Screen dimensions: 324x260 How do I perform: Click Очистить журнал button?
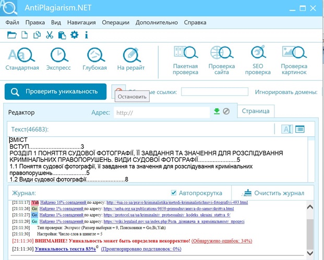[x=273, y=193]
